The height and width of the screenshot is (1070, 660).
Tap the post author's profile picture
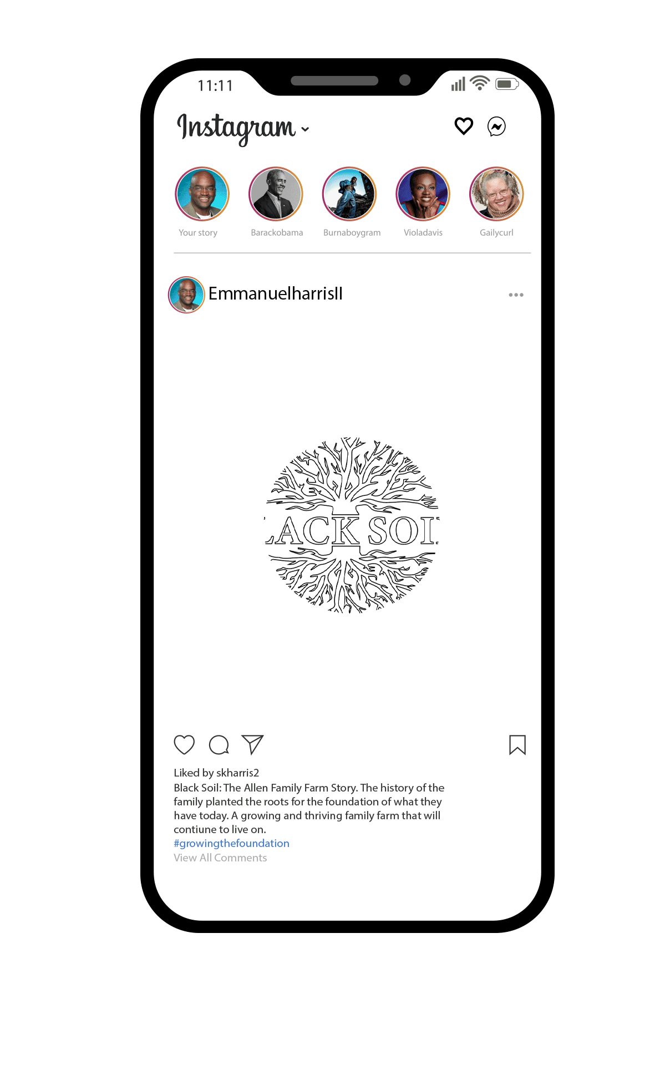coord(186,295)
